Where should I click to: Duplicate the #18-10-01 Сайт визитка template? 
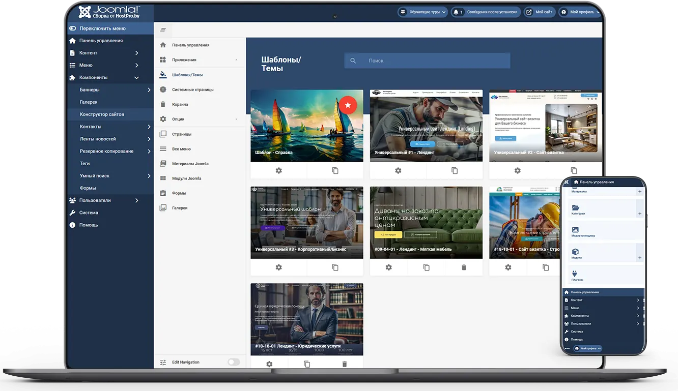click(546, 267)
